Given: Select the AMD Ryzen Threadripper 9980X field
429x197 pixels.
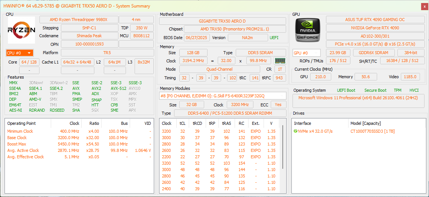Looking at the screenshot, I should [79, 20].
